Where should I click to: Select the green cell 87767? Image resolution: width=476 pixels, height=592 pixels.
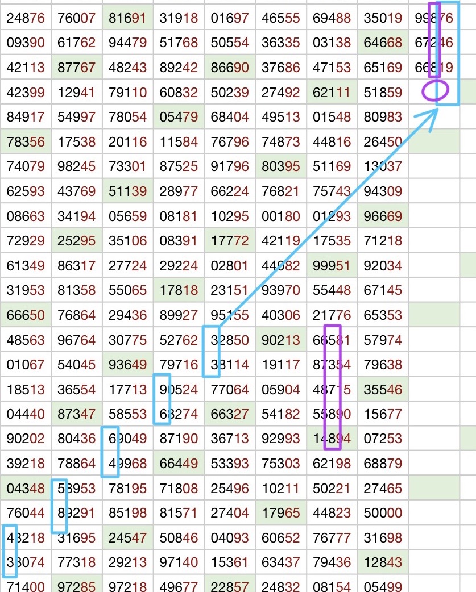click(76, 68)
